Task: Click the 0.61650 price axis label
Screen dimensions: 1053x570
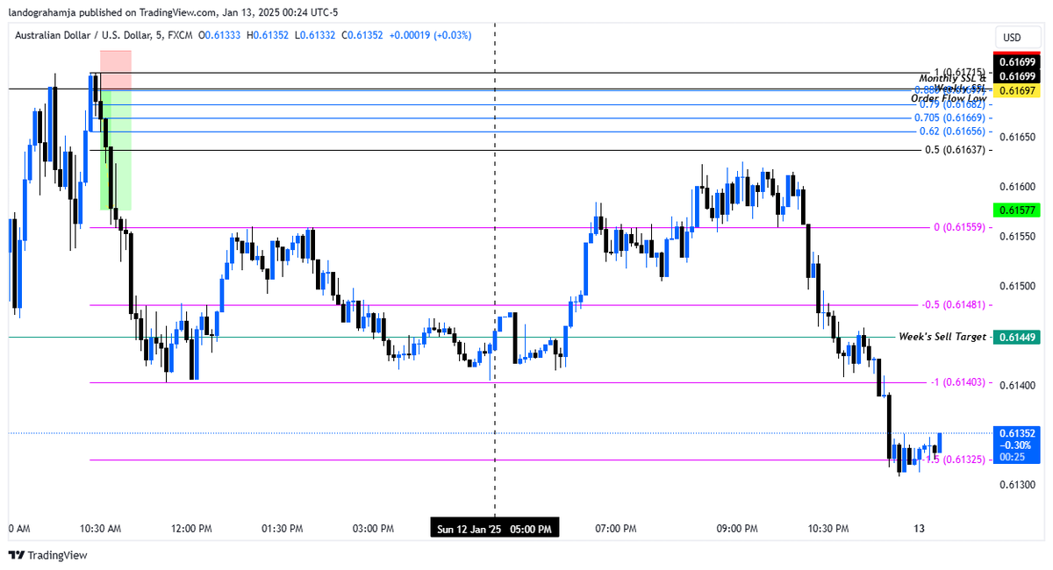Action: pos(1018,138)
